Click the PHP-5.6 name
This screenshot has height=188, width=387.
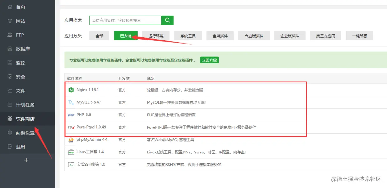click(x=84, y=115)
